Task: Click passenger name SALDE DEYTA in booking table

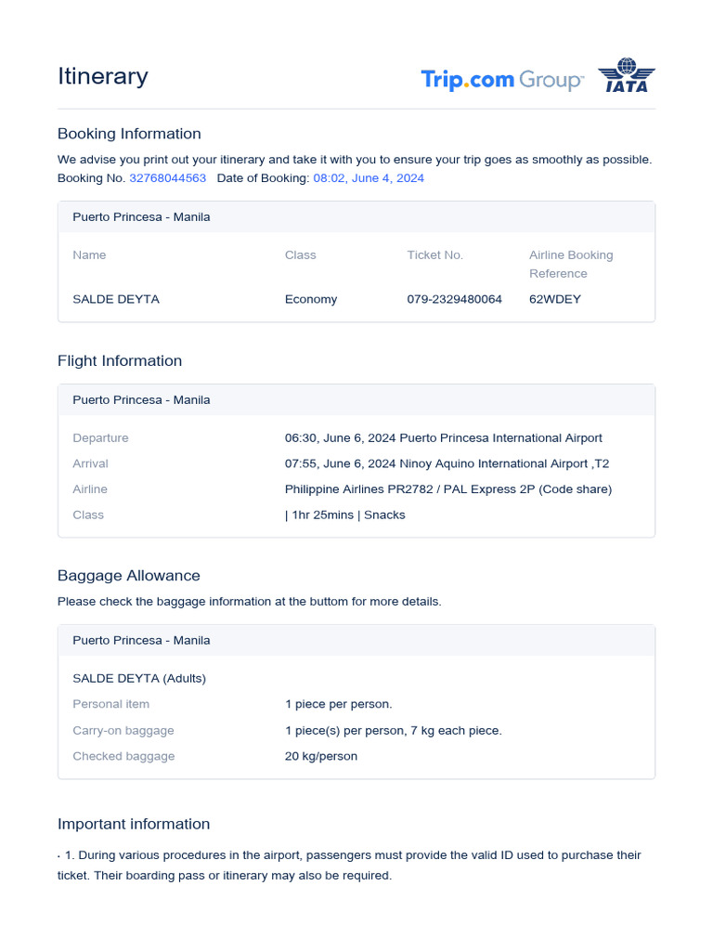Action: point(116,299)
